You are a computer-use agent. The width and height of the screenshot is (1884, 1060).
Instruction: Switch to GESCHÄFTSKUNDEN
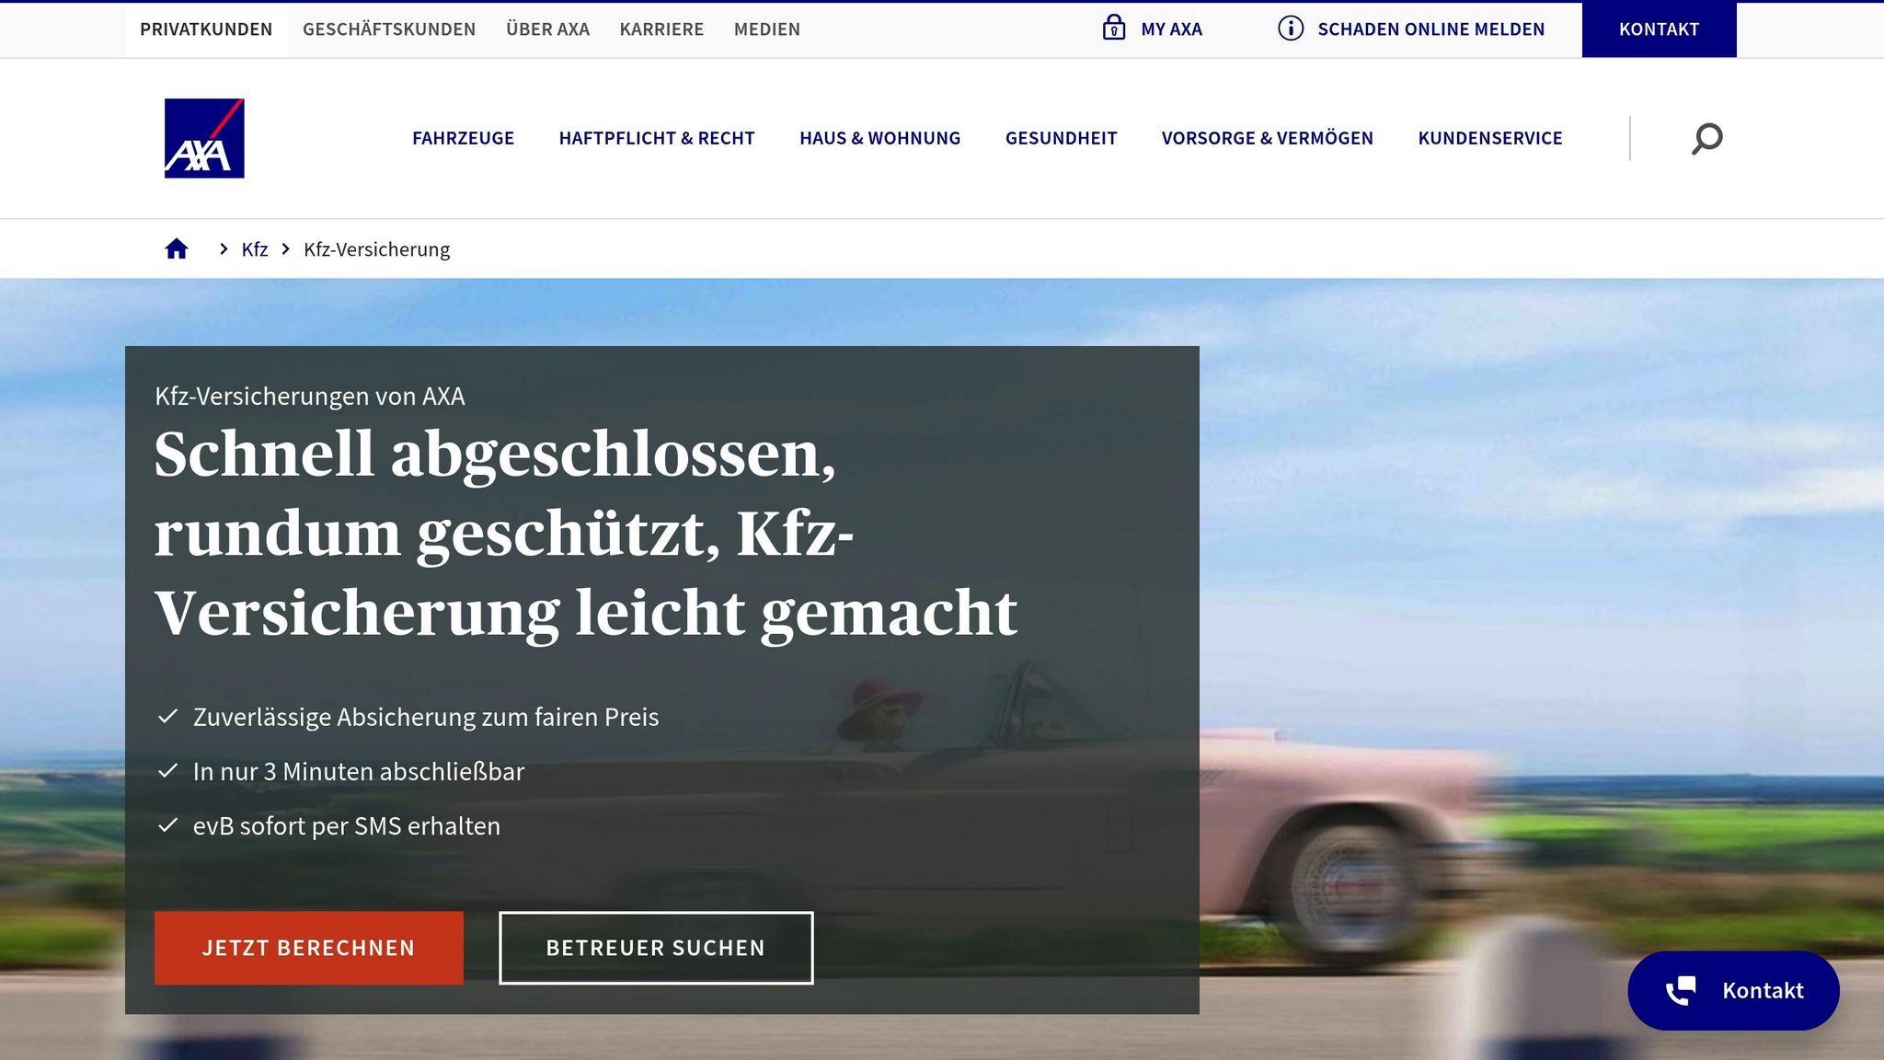coord(388,29)
